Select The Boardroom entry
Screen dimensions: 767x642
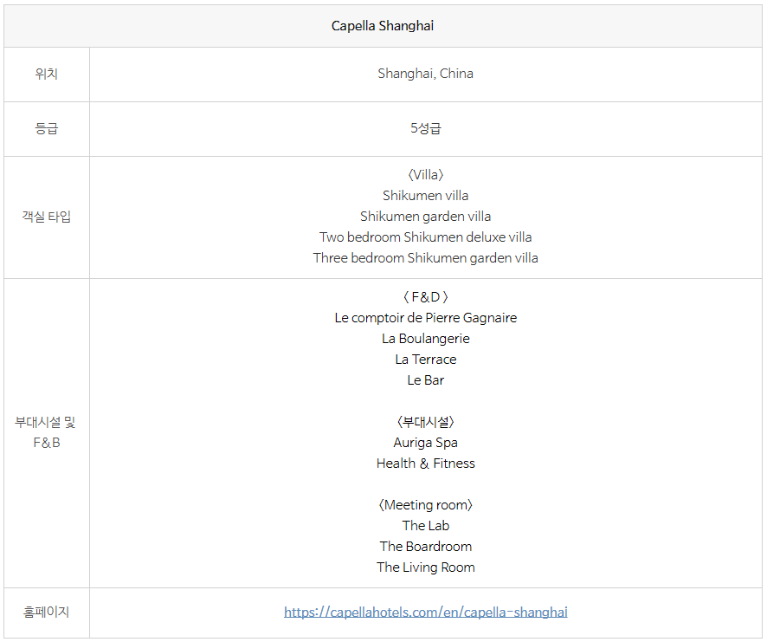pyautogui.click(x=426, y=547)
